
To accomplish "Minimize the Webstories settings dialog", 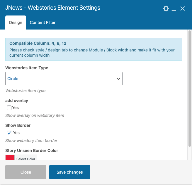I will 174,9.
